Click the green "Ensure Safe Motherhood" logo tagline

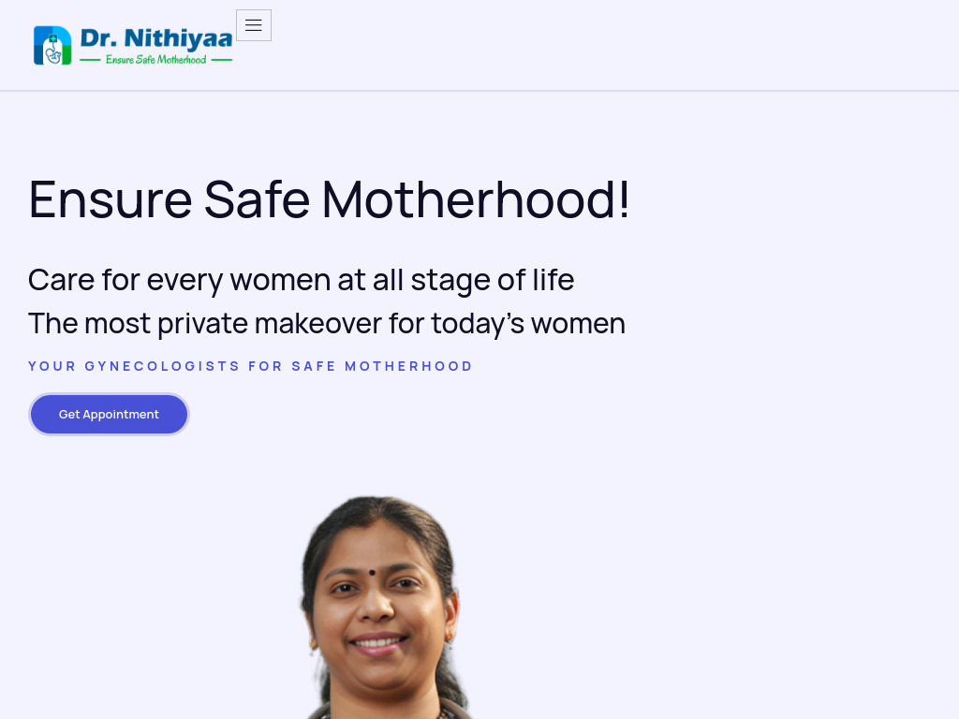[155, 60]
